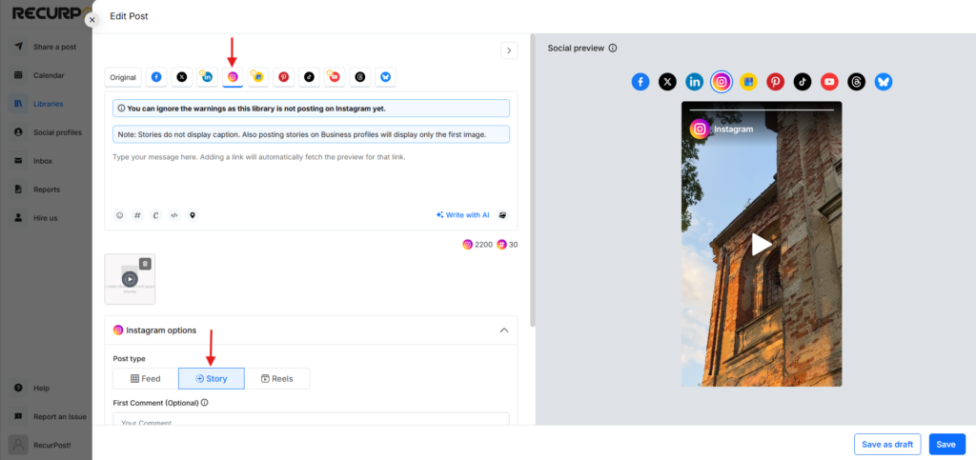This screenshot has height=460, width=976.
Task: Open the Google Business Profile editor tab
Action: pos(258,77)
